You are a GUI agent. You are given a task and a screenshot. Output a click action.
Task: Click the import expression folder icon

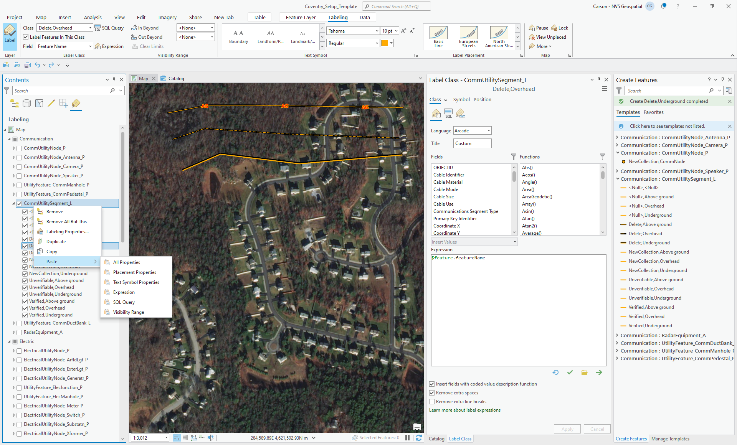(x=584, y=372)
